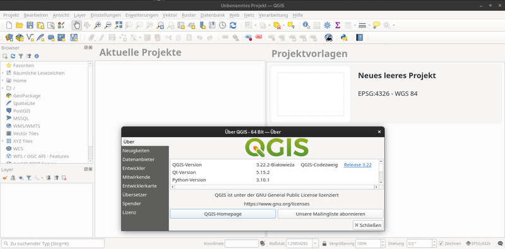This screenshot has height=249, width=505.
Task: Open the Temporal Controller clock icon
Action: coord(223,25)
